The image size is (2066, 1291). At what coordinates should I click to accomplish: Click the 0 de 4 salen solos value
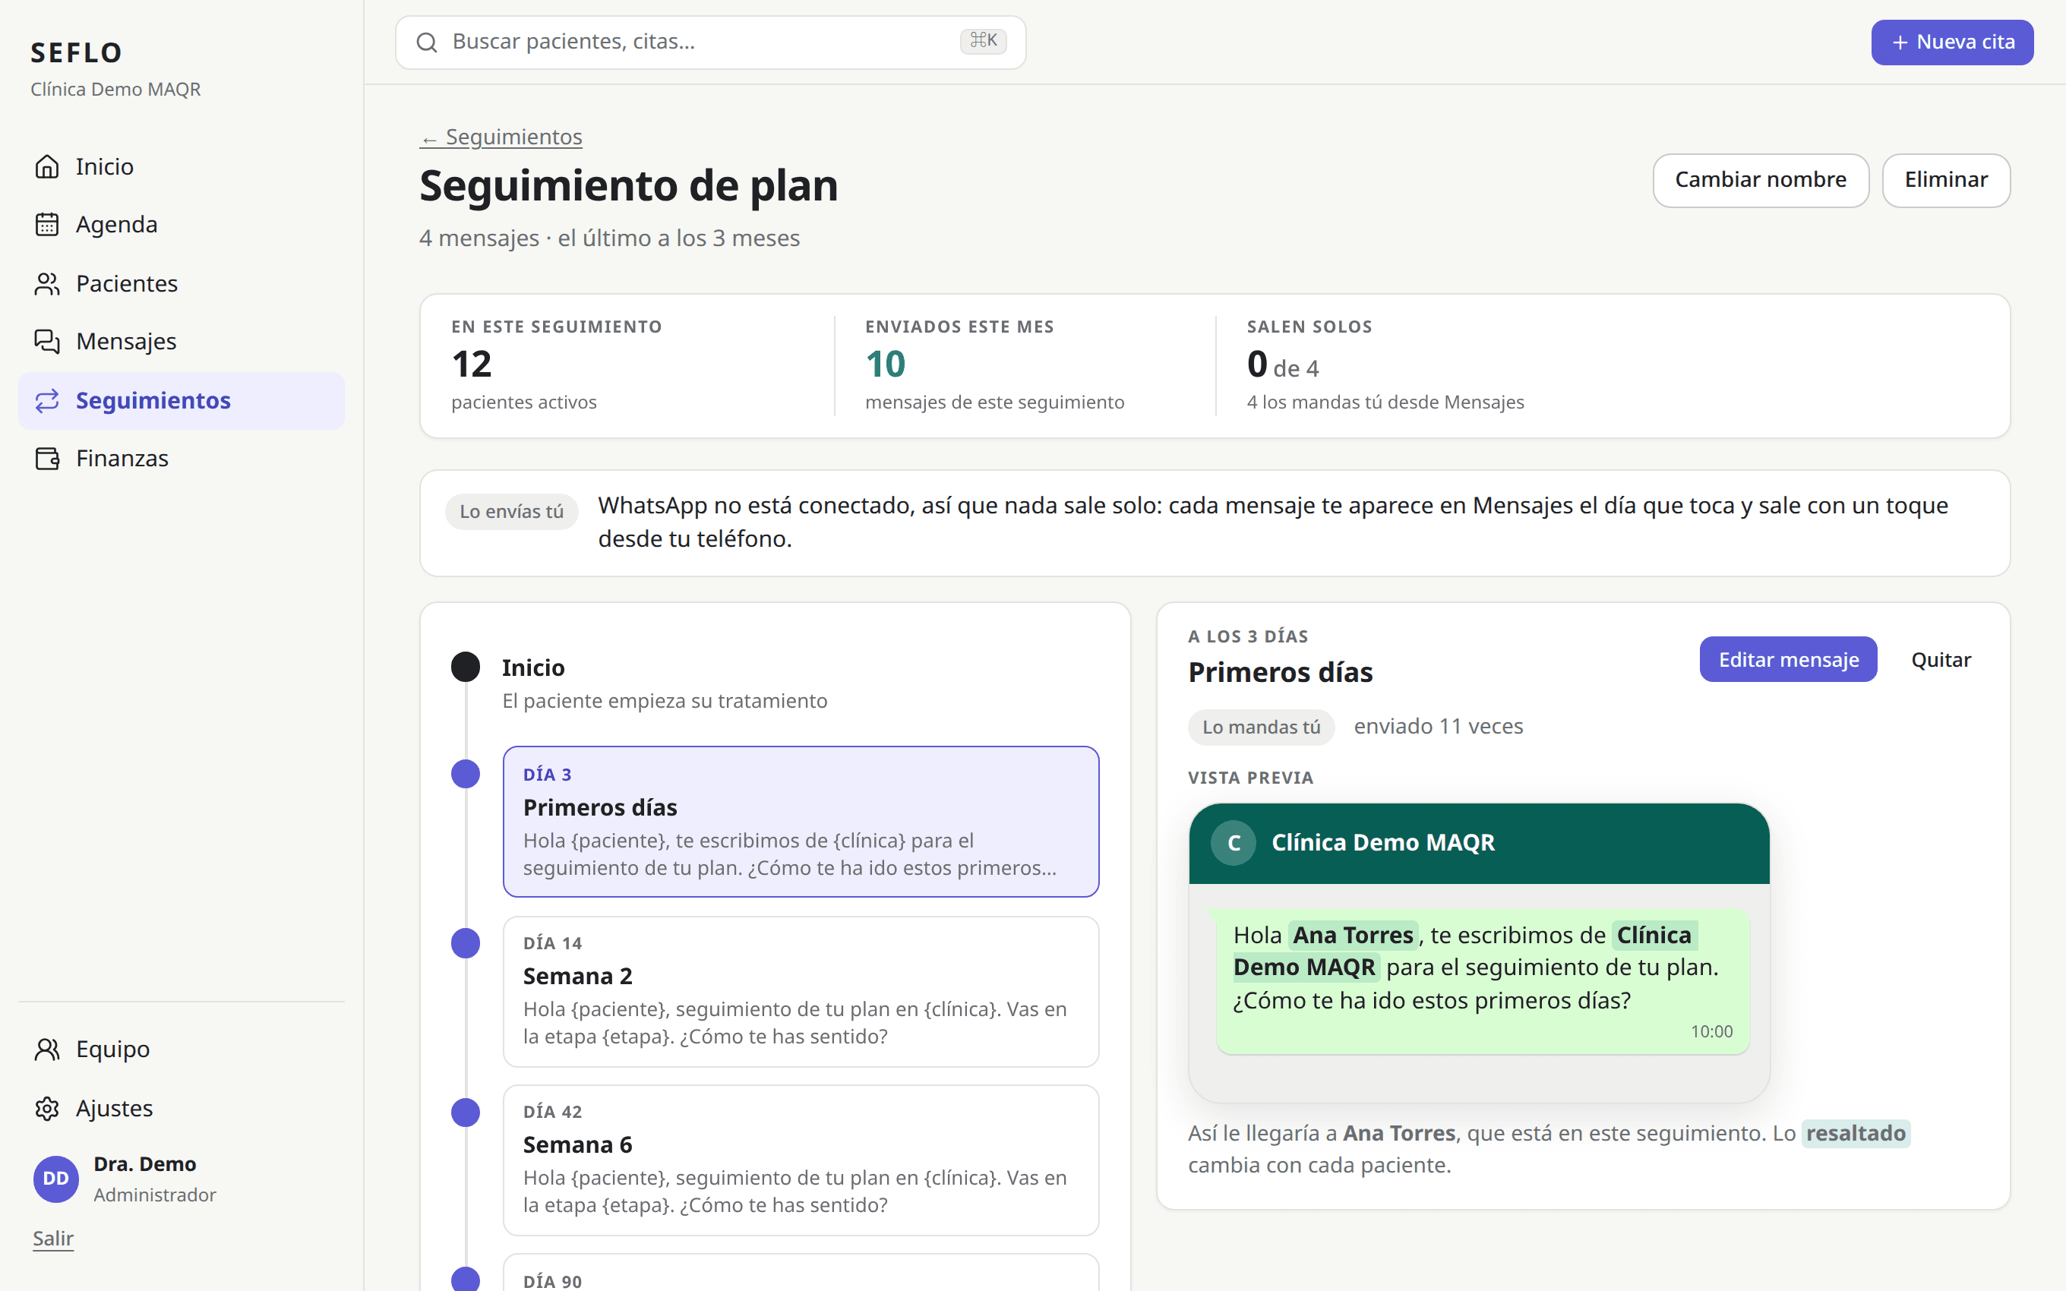(1282, 365)
